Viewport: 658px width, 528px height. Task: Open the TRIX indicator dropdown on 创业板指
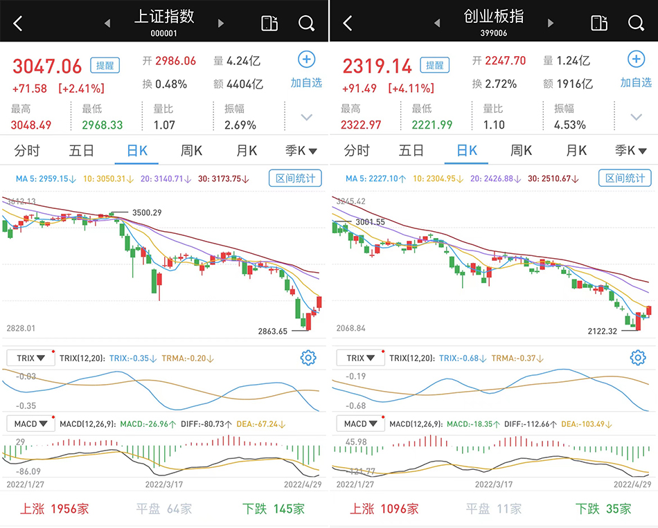360,358
